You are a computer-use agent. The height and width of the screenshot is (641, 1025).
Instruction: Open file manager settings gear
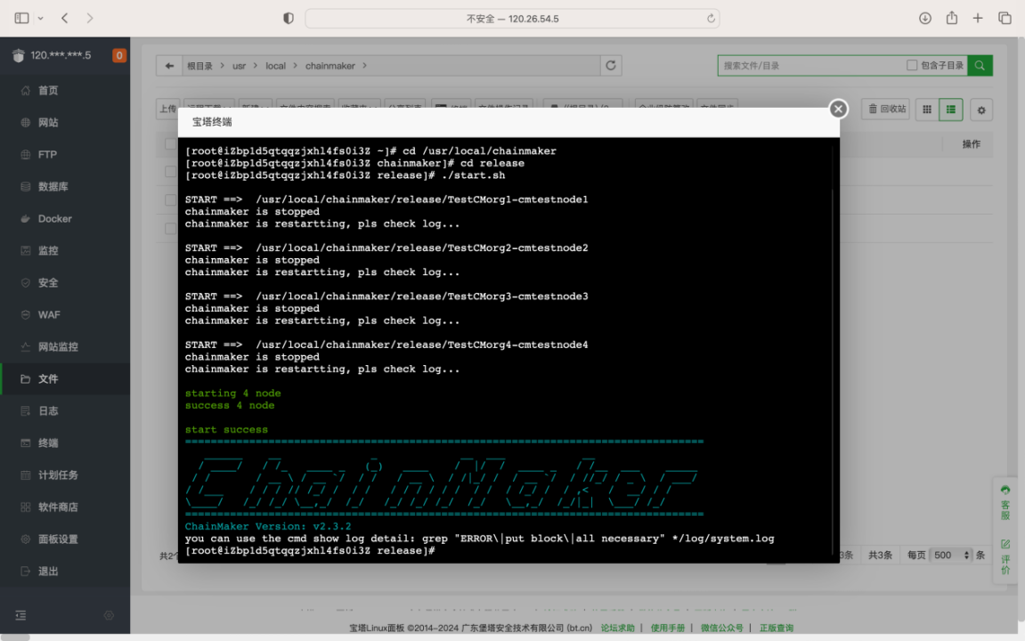(x=981, y=110)
